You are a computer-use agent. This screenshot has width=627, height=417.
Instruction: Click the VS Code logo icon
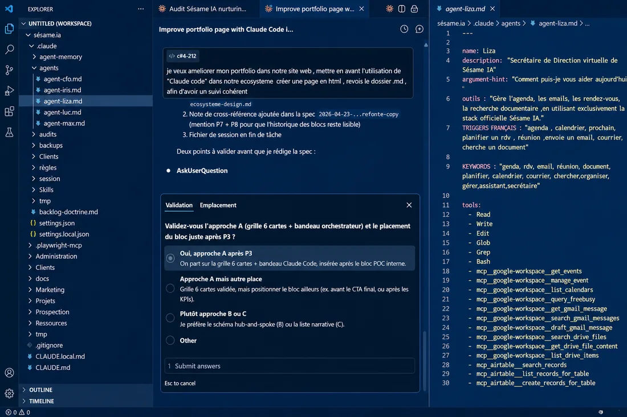[x=9, y=9]
